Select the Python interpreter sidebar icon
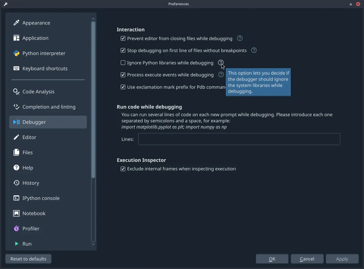 click(17, 53)
